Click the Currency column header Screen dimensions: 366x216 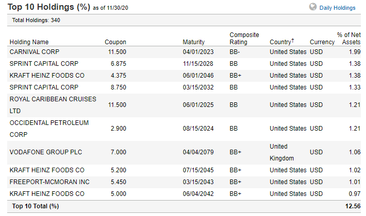(322, 42)
